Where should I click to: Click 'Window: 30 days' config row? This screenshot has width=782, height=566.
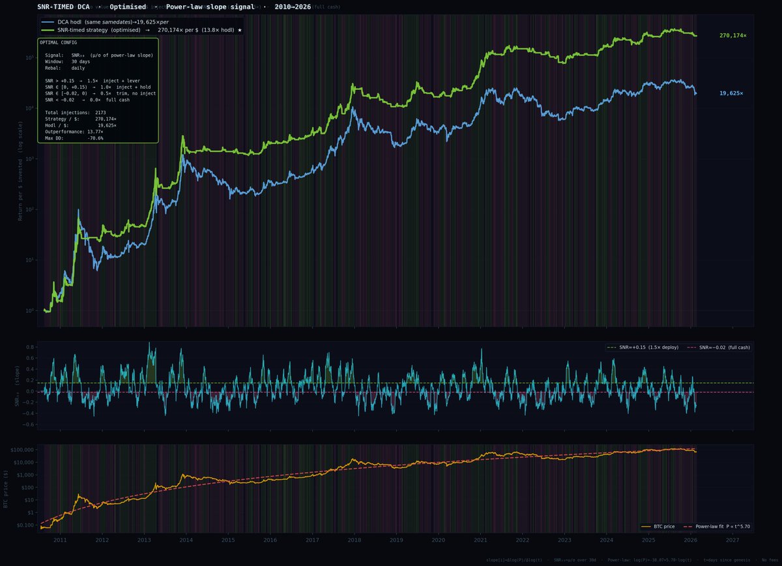(68, 61)
